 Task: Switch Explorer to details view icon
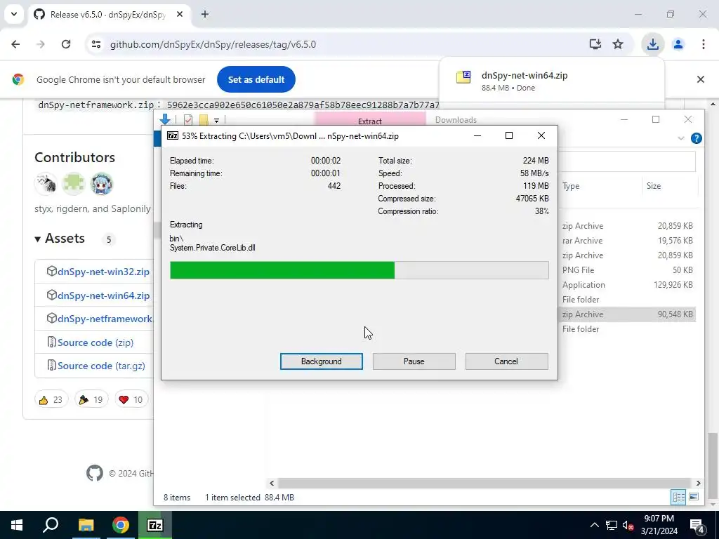pos(678,497)
